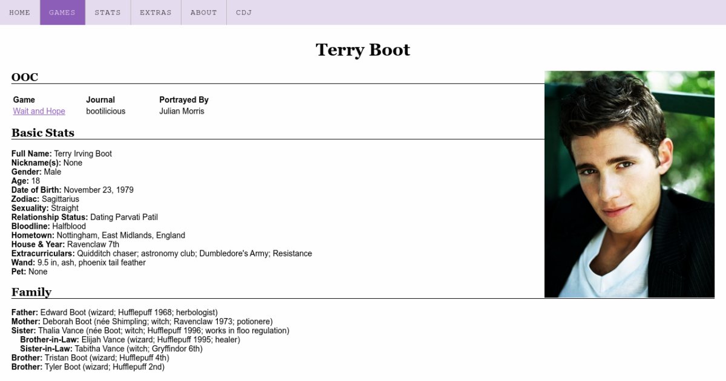Click the Family section heading
The image size is (726, 381).
point(31,292)
